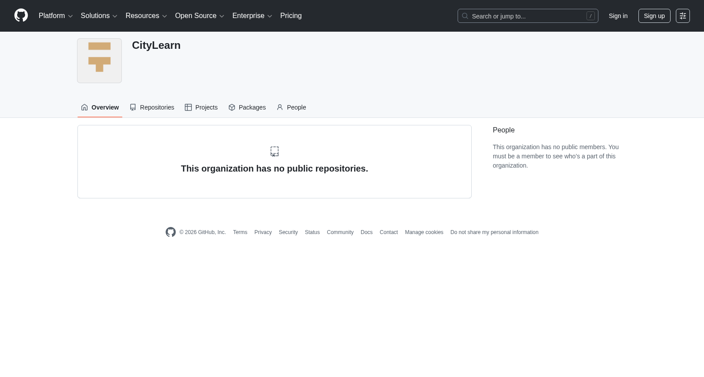The image size is (704, 377).
Task: Switch to the Packages tab
Action: (247, 107)
